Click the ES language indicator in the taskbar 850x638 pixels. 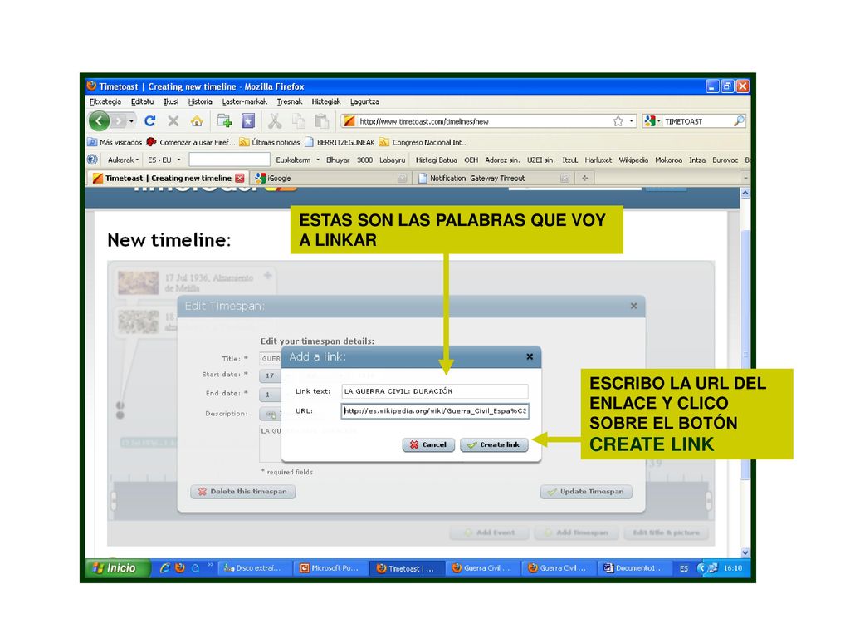pyautogui.click(x=684, y=568)
